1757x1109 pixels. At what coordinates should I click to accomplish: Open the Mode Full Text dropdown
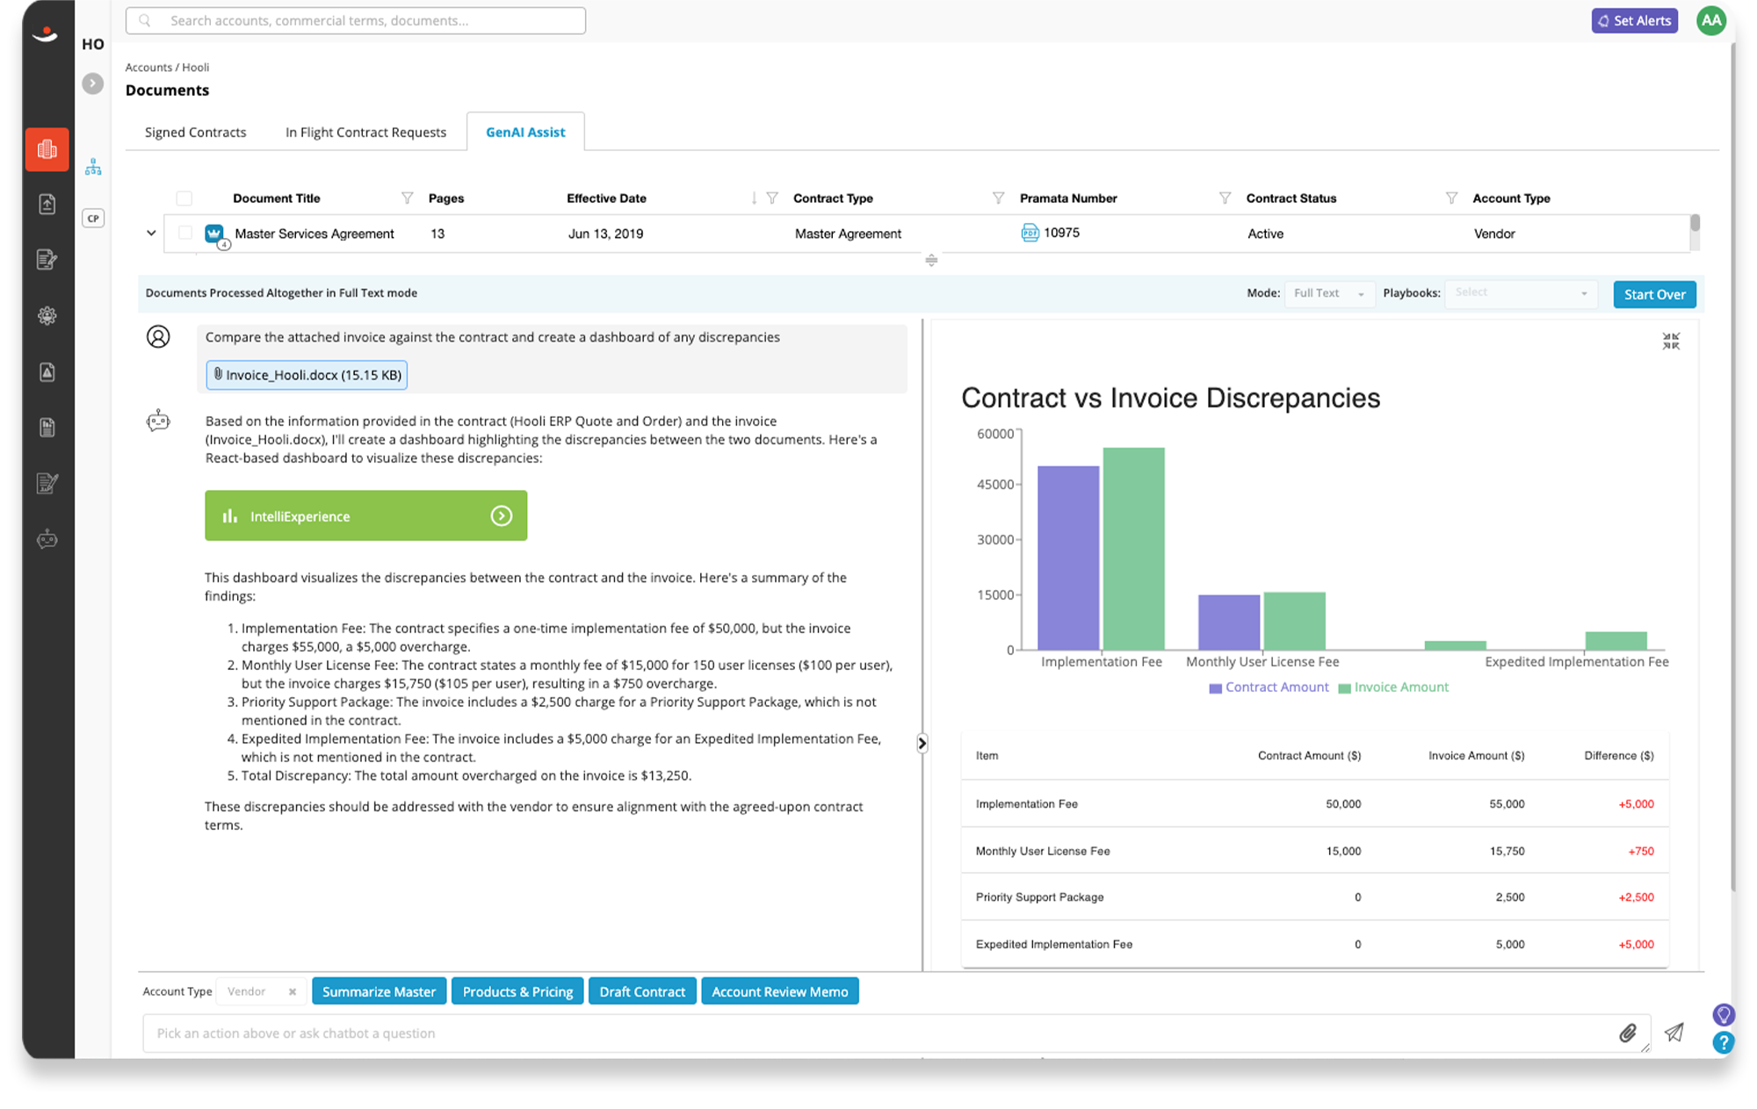(1328, 293)
